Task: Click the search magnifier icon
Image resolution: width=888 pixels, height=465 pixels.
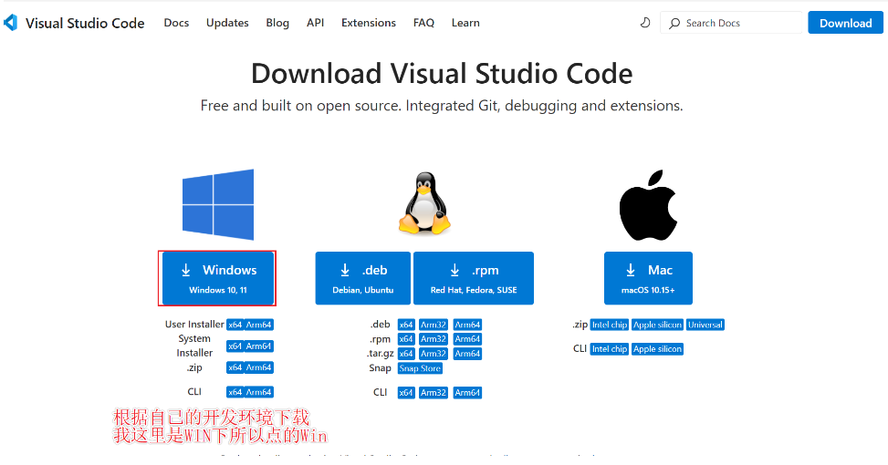Action: (x=674, y=23)
